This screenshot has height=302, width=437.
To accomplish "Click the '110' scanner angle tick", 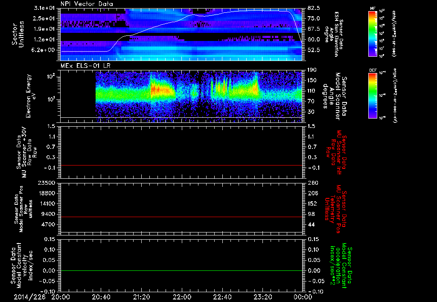I will pyautogui.click(x=312, y=91).
